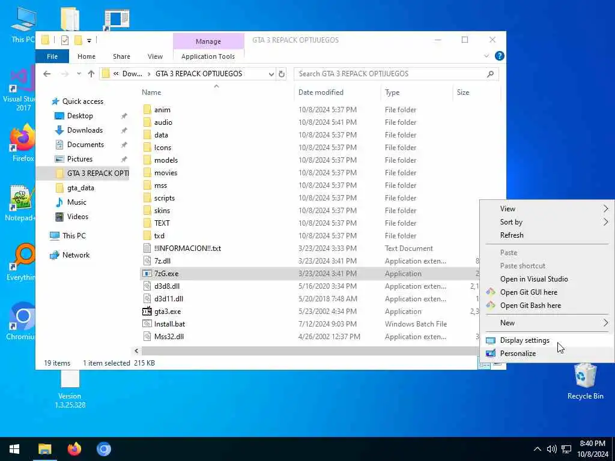This screenshot has height=461, width=615.
Task: Click the horizontal scrollbar left arrow
Action: (136, 351)
